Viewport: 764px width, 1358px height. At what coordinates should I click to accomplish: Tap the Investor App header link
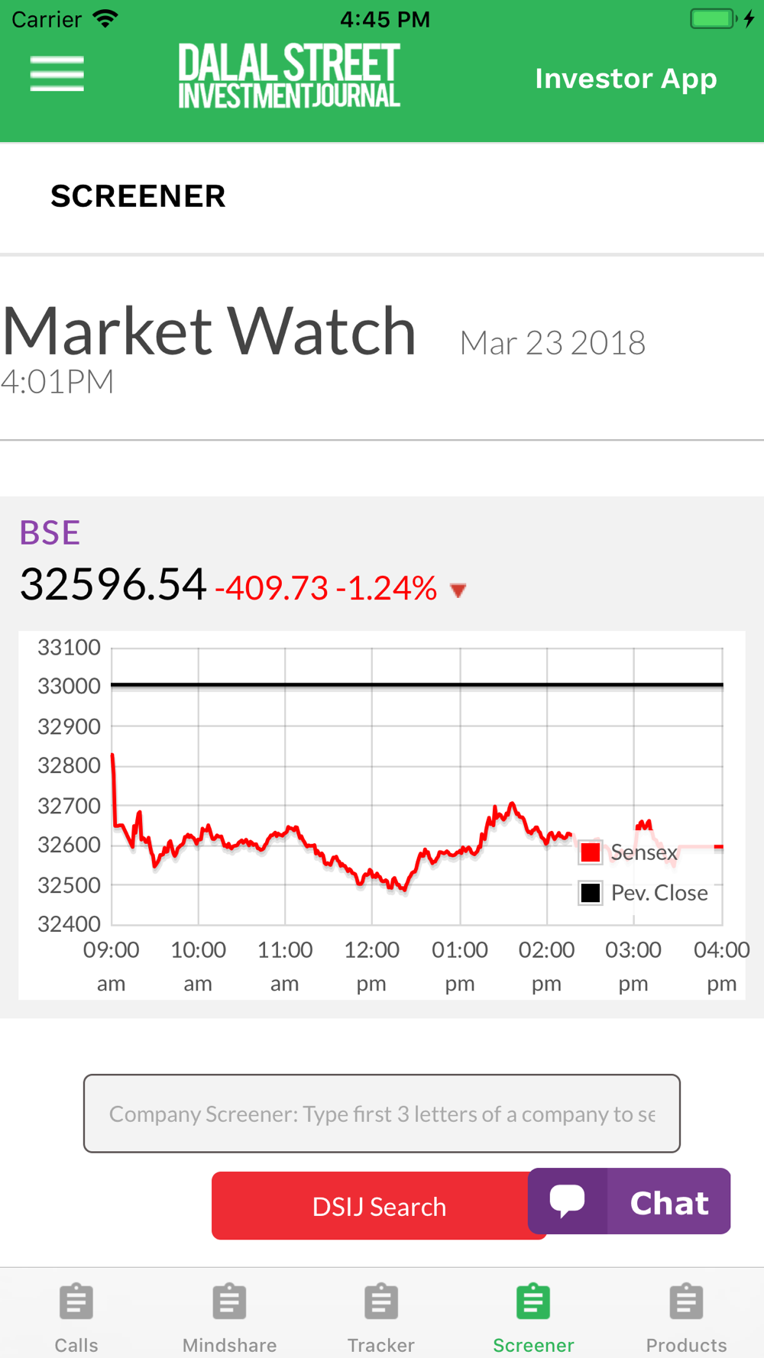click(x=626, y=79)
